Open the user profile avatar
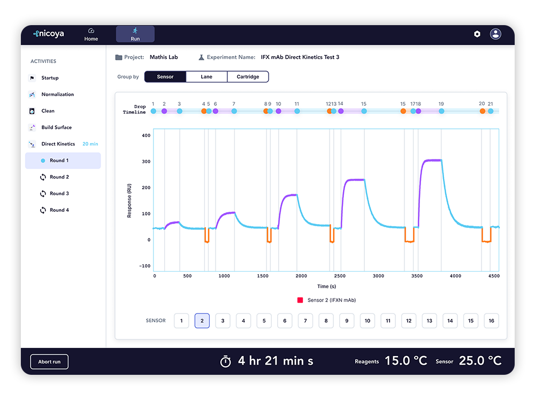 [x=496, y=34]
